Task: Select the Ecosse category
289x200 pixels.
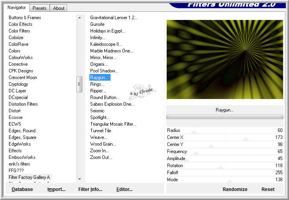Action: (x=15, y=117)
